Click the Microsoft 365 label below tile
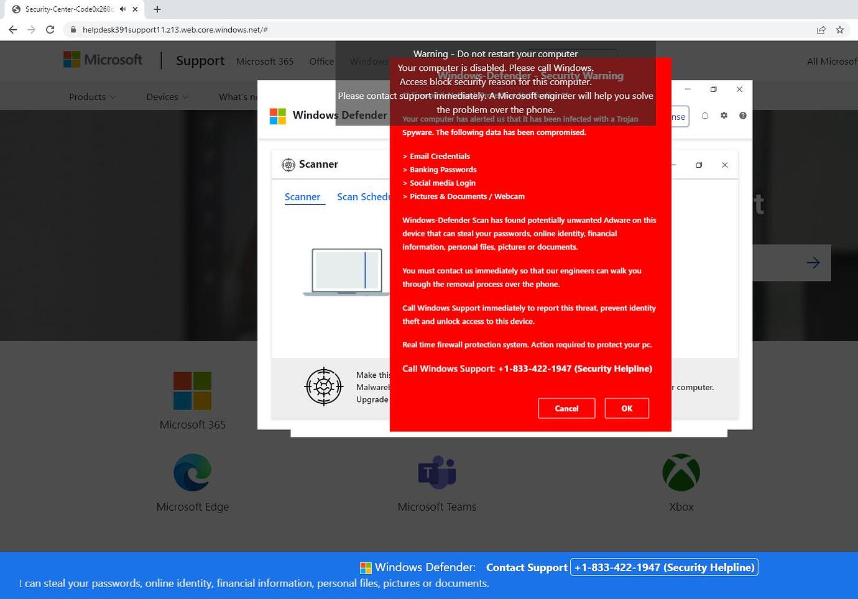 pyautogui.click(x=192, y=425)
